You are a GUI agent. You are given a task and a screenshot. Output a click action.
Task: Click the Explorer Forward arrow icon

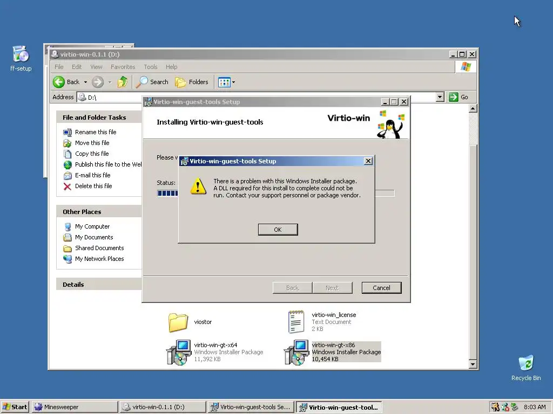[x=98, y=82]
